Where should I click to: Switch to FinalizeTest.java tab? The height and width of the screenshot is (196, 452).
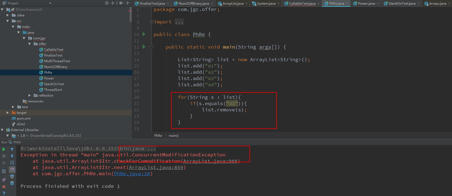[152, 3]
